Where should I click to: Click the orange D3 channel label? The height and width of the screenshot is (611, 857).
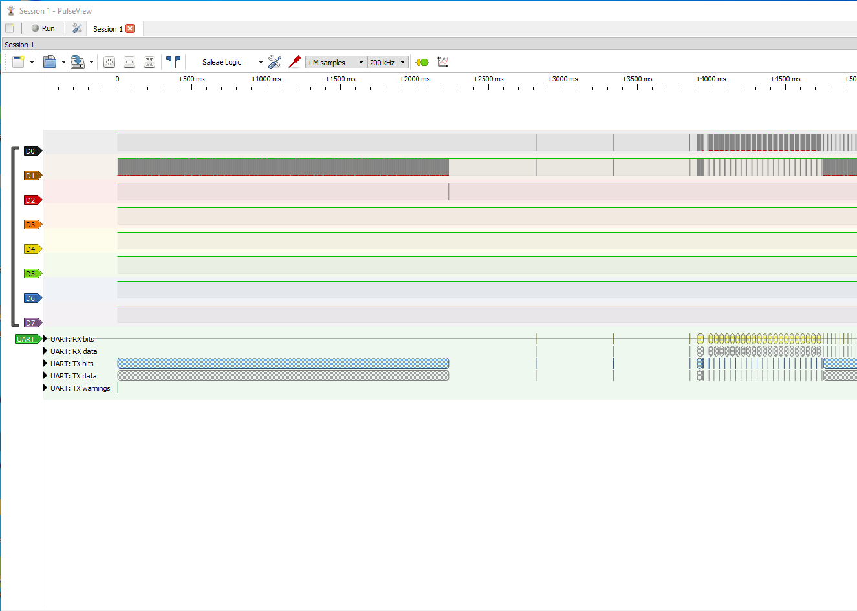tap(32, 225)
